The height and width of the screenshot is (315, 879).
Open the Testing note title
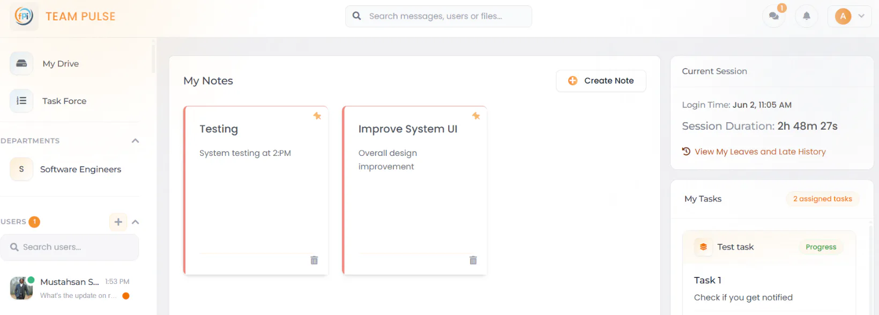pyautogui.click(x=219, y=129)
